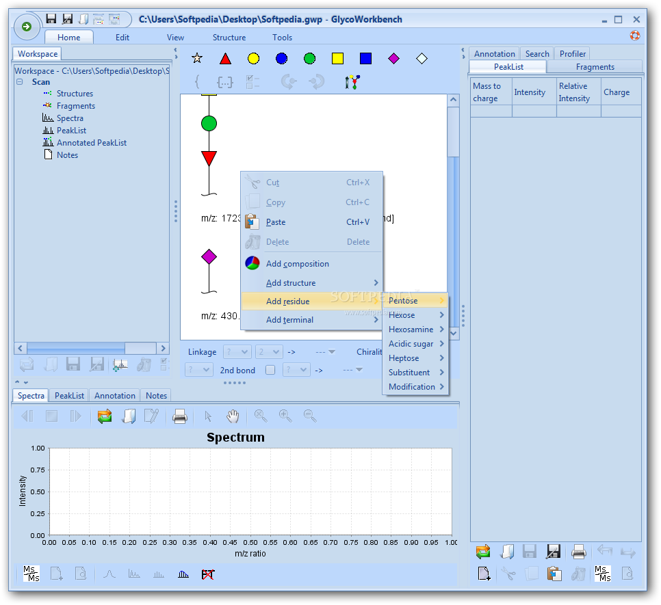
Task: Switch to the Search tab
Action: pyautogui.click(x=537, y=53)
